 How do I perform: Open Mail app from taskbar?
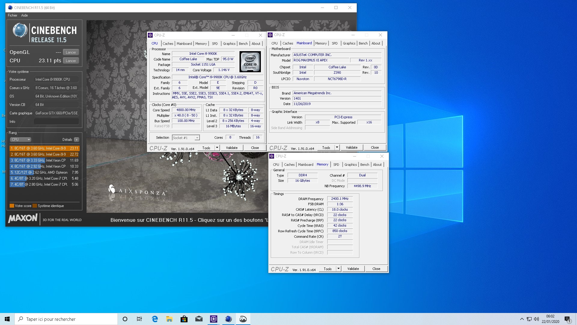(199, 319)
